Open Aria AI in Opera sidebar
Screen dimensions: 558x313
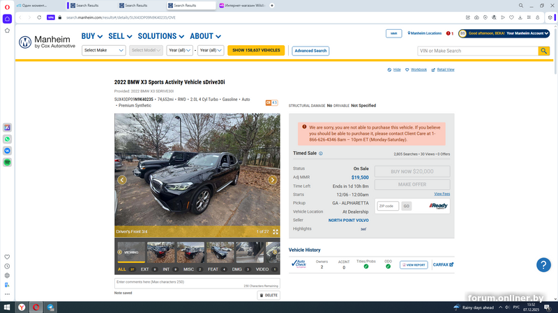coord(7,127)
